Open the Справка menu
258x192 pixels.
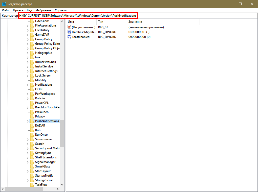click(61, 10)
